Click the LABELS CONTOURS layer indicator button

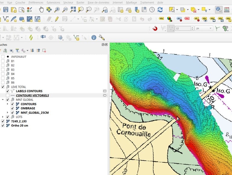click(x=105, y=91)
